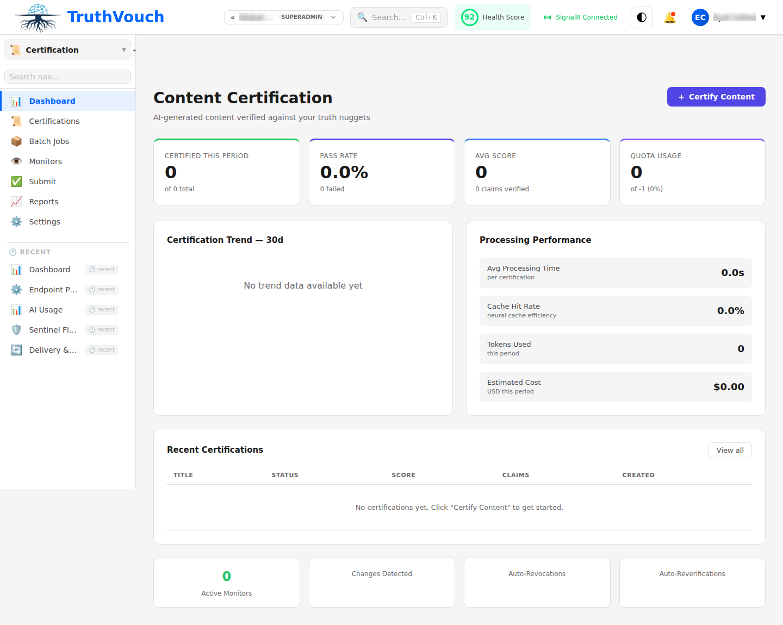This screenshot has width=783, height=625.
Task: Click the Search nav input field
Action: click(67, 76)
